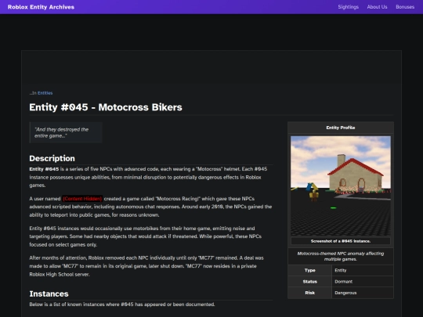
Task: Click the Status row label
Action: [309, 282]
